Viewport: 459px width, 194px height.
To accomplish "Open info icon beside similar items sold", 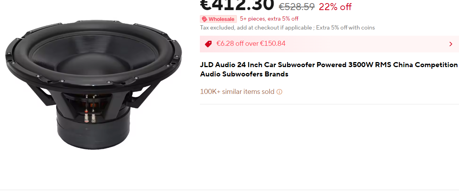I will 279,92.
